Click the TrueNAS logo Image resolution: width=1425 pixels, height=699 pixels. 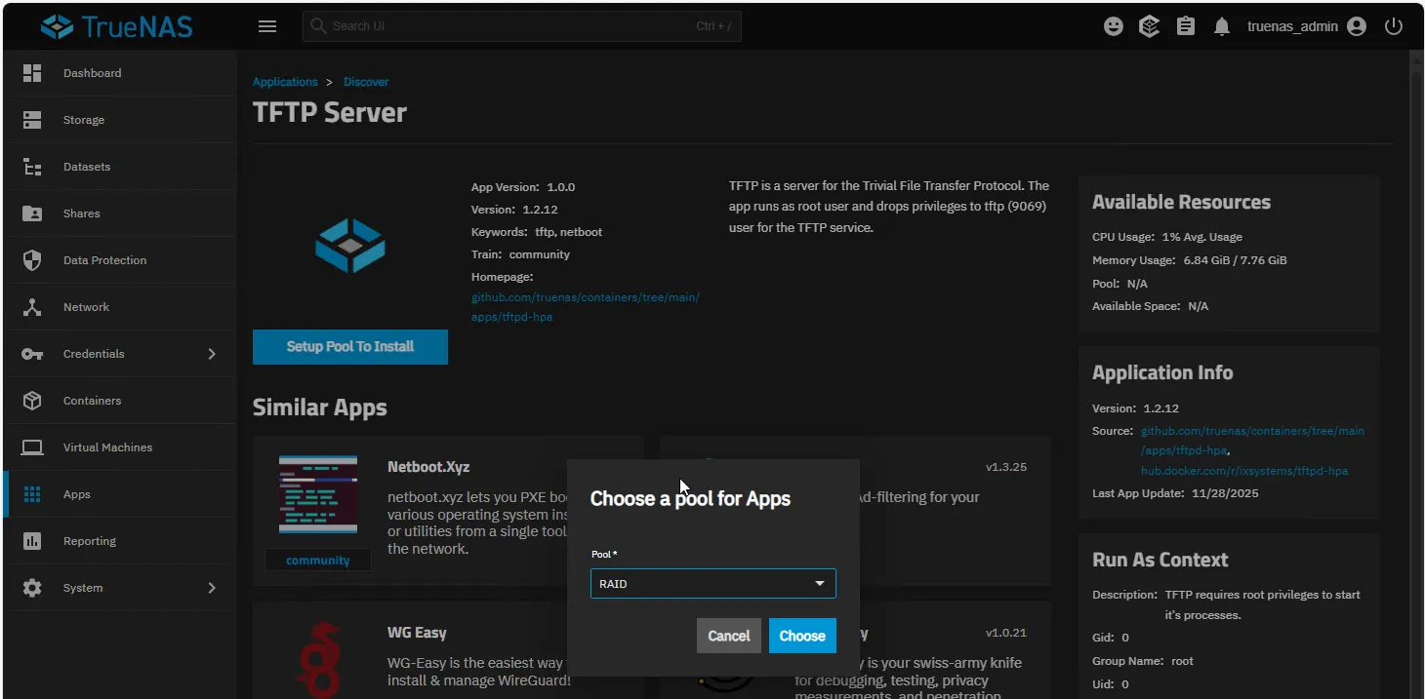point(117,26)
